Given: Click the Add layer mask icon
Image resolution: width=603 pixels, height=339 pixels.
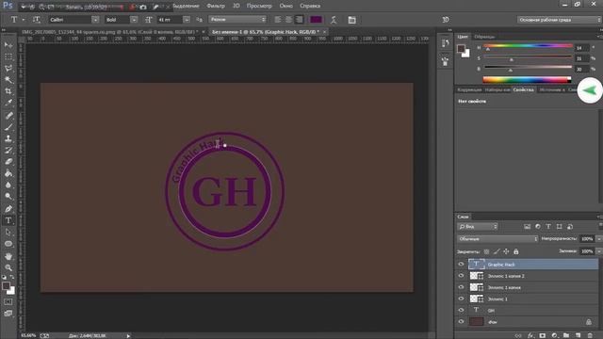Looking at the screenshot, I should click(543, 335).
